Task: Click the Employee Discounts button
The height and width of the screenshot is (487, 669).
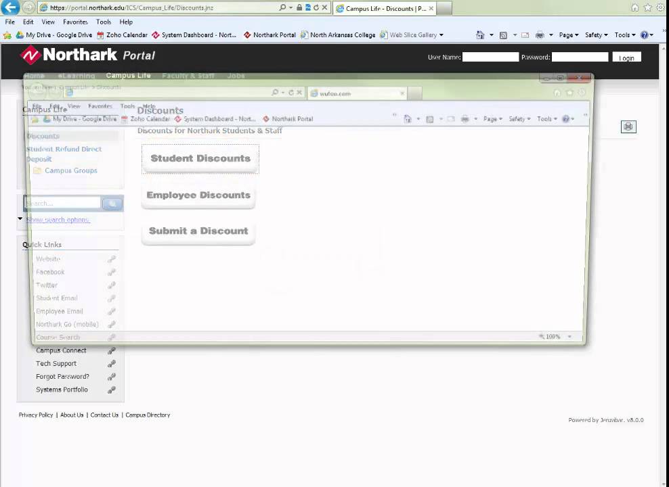Action: pos(198,195)
